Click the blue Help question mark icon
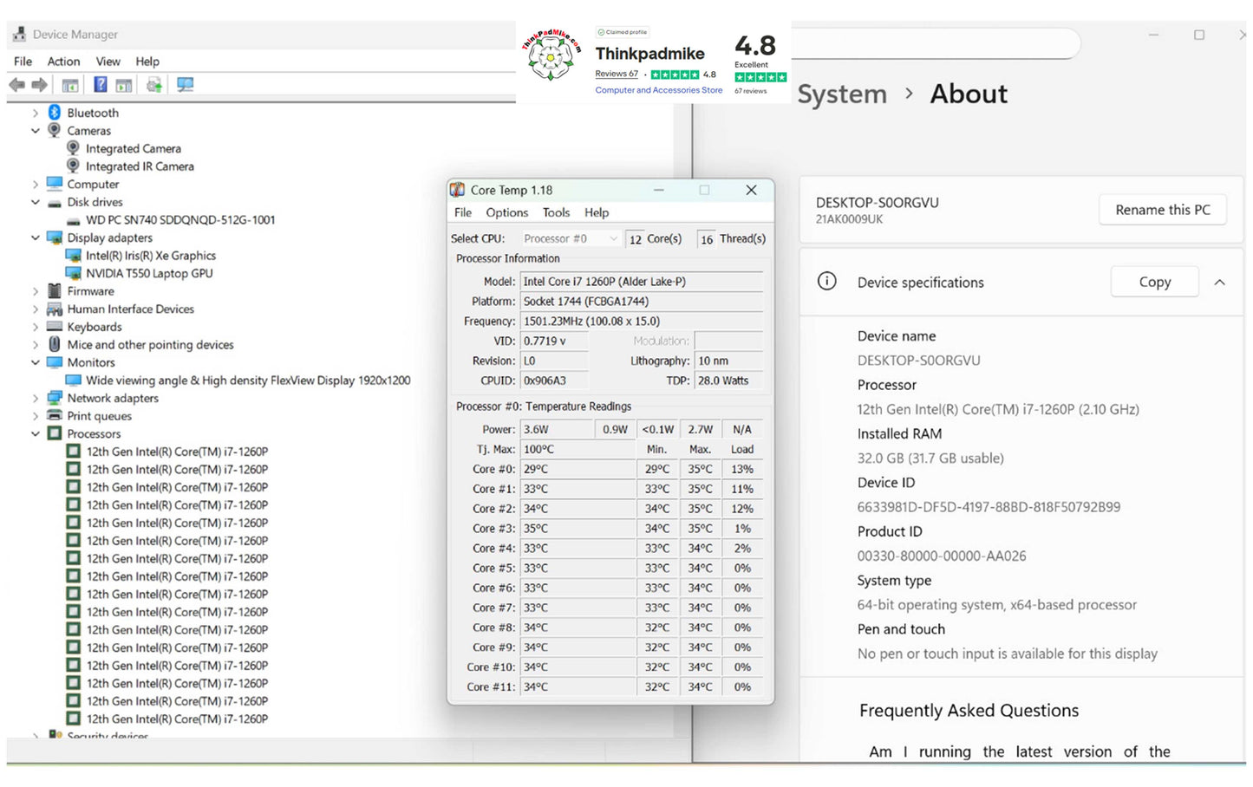The width and height of the screenshot is (1253, 787). (x=101, y=85)
